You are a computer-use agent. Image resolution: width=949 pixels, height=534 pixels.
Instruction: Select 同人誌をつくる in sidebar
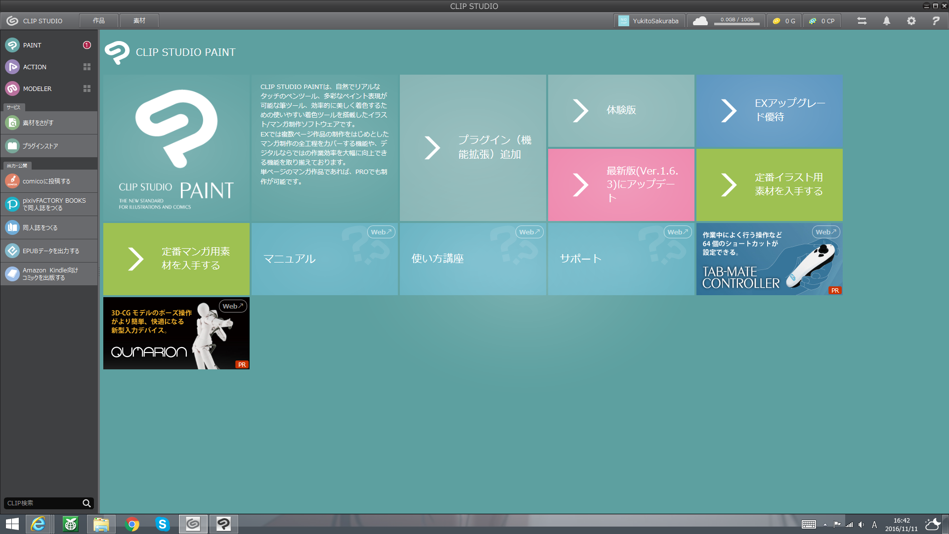tap(49, 227)
